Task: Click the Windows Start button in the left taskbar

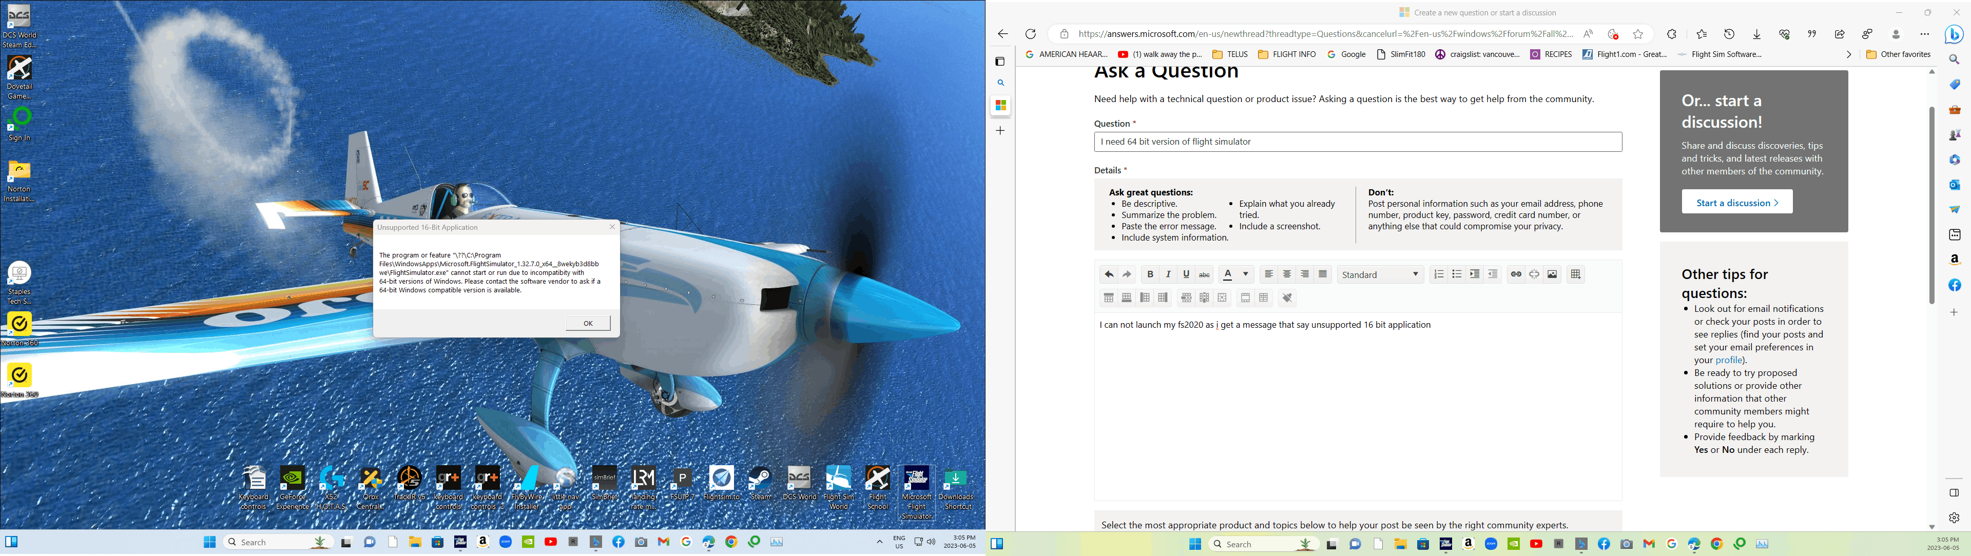Action: [209, 542]
